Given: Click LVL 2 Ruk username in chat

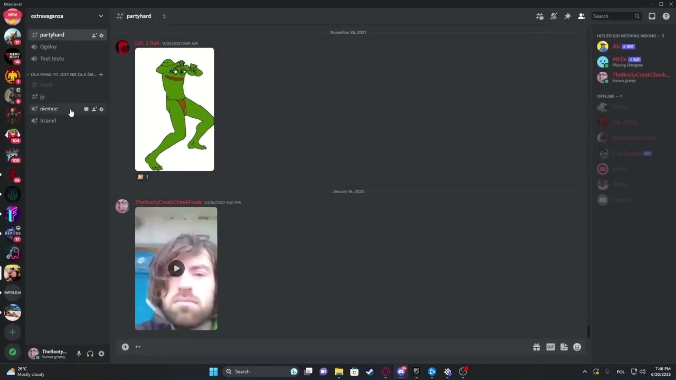Looking at the screenshot, I should (x=147, y=43).
